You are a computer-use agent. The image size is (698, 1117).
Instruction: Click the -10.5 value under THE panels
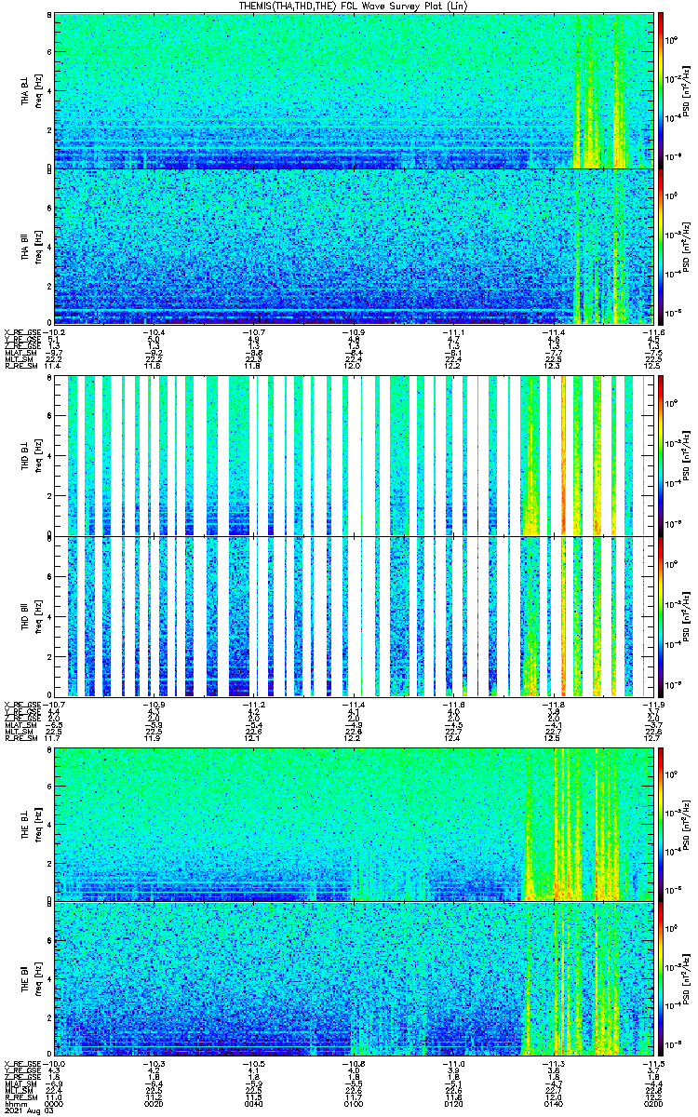coord(254,1064)
